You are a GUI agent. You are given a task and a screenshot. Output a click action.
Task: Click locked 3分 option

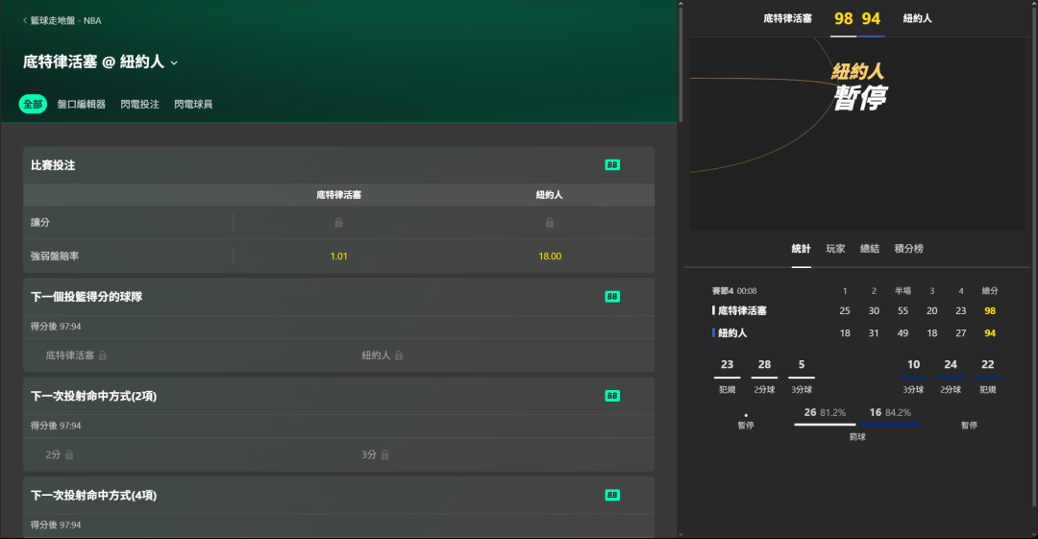tap(376, 454)
